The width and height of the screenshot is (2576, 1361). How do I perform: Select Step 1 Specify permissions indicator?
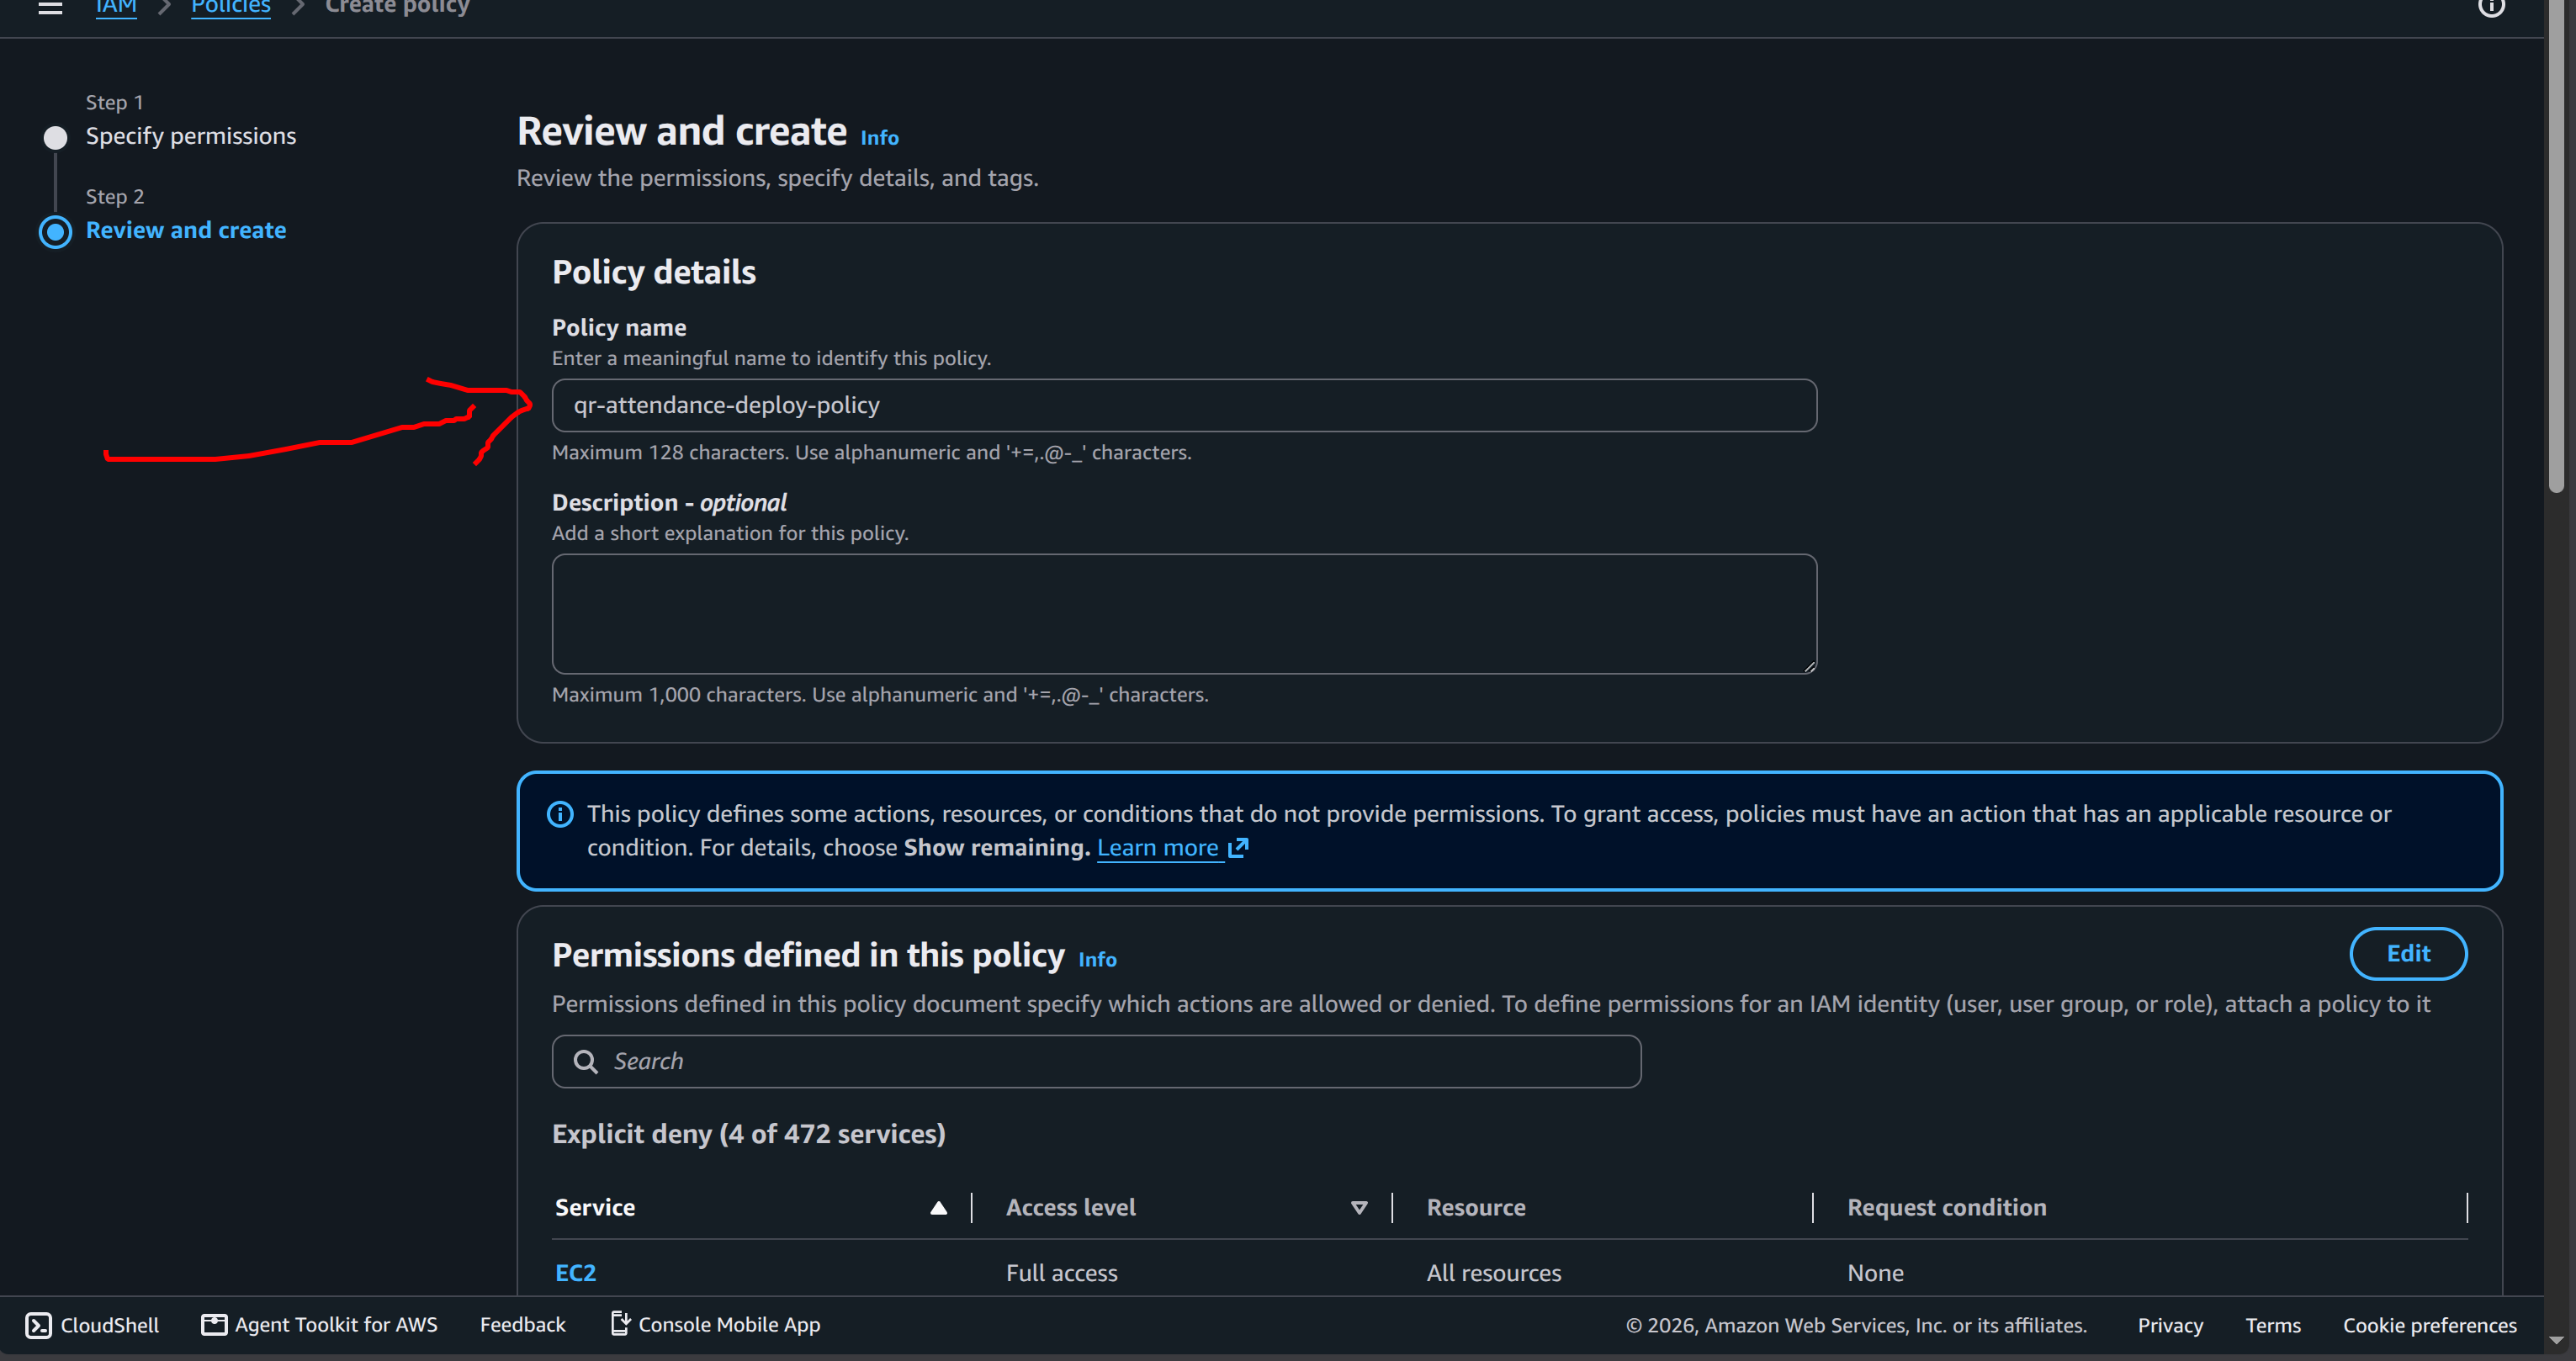pyautogui.click(x=56, y=137)
